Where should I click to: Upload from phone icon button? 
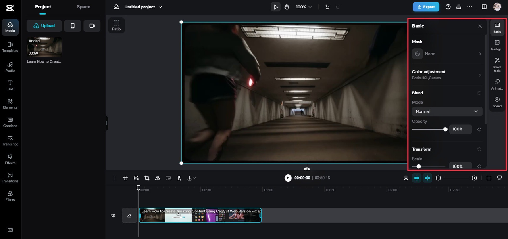pos(73,26)
